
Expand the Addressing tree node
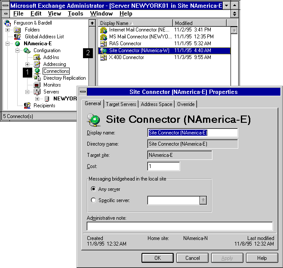[x=27, y=64]
